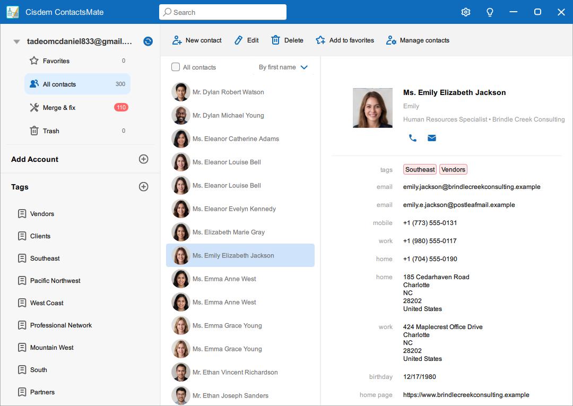
Task: Select Ms. Emily Elizabeth Jackson in list
Action: pyautogui.click(x=240, y=255)
